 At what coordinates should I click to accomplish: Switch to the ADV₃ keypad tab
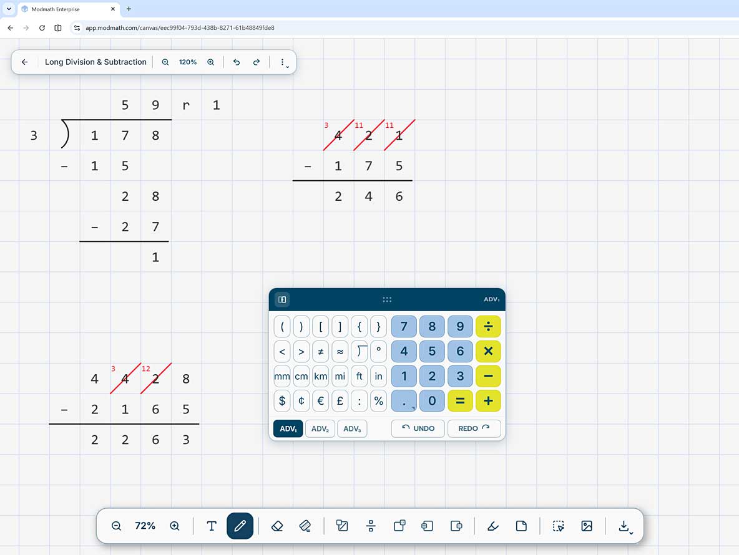pyautogui.click(x=352, y=429)
